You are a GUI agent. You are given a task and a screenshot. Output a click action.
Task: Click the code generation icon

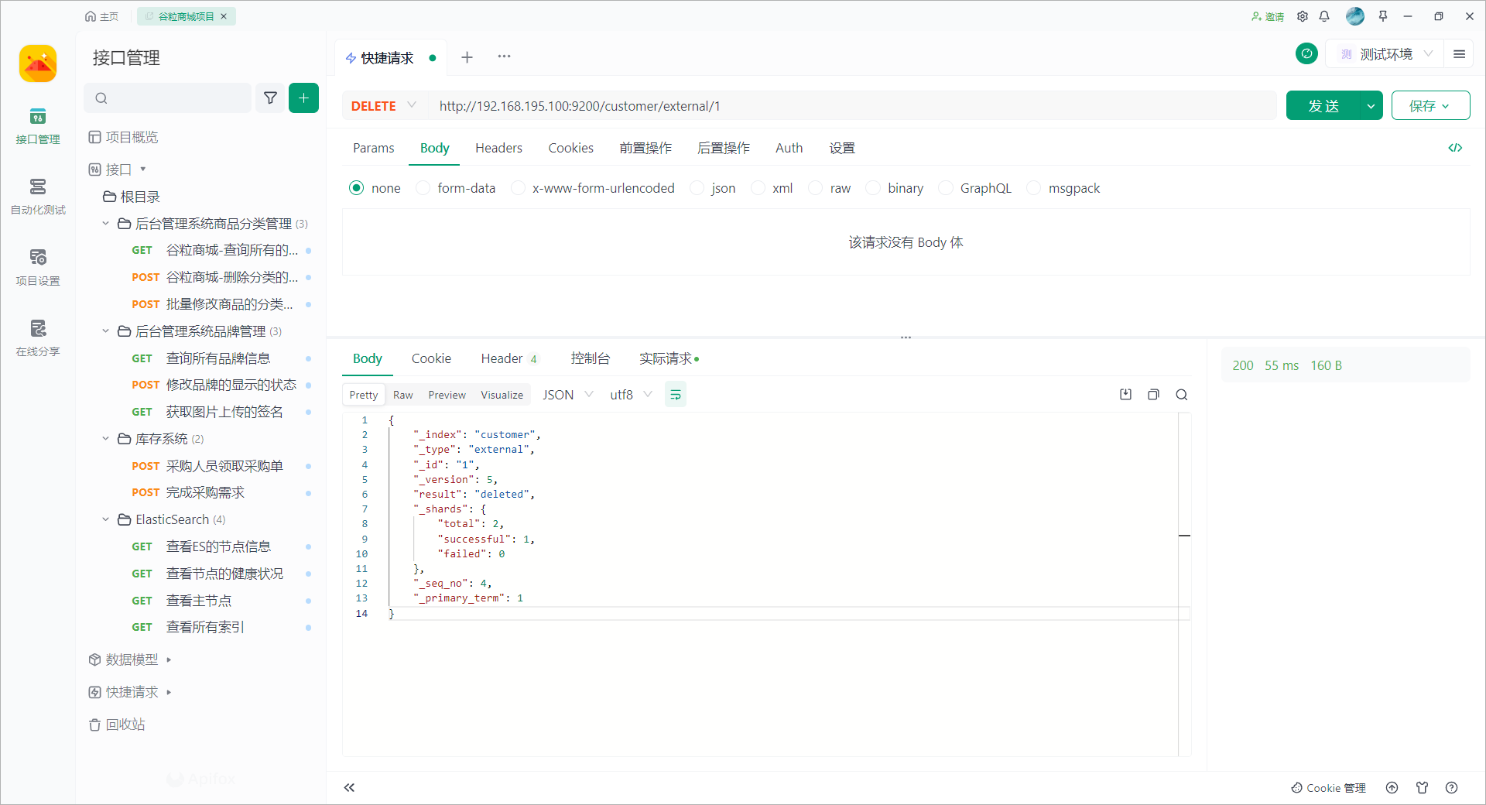pos(1455,148)
